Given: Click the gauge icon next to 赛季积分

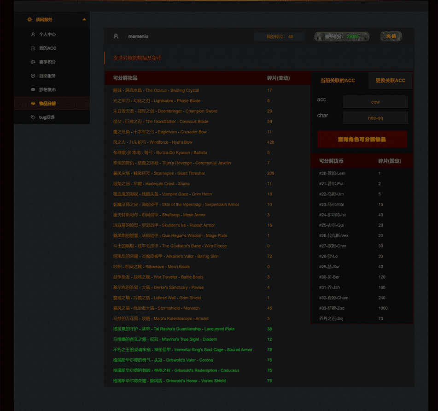Looking at the screenshot, I should tap(33, 62).
